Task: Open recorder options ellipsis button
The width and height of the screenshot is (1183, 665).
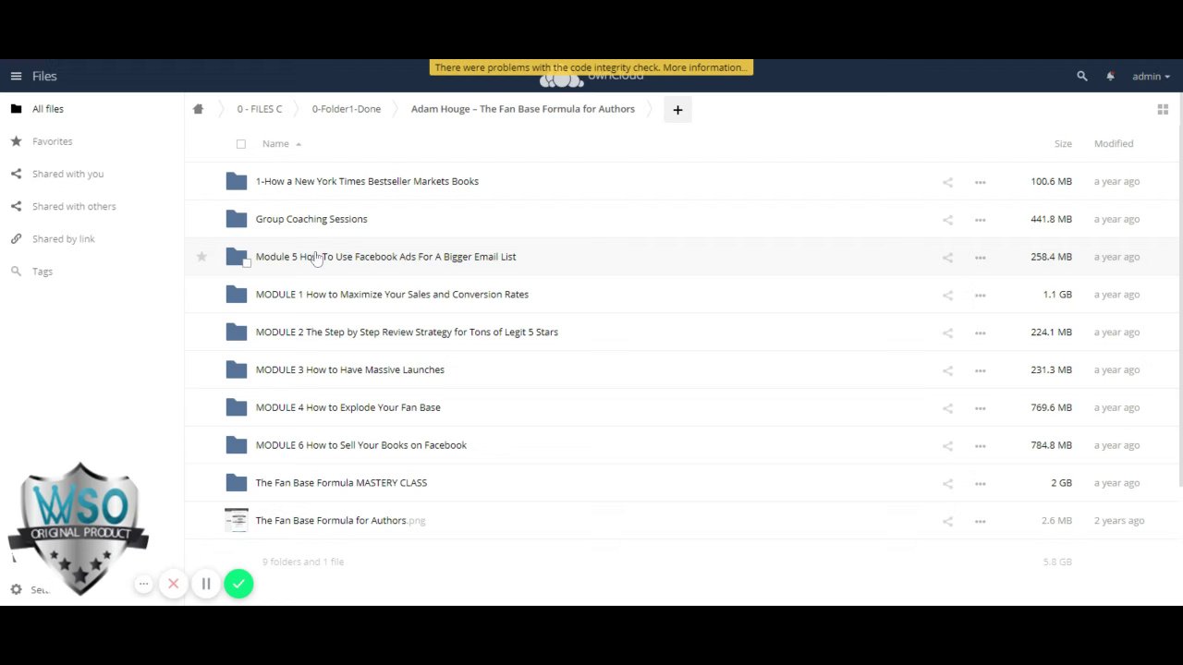Action: pyautogui.click(x=143, y=584)
